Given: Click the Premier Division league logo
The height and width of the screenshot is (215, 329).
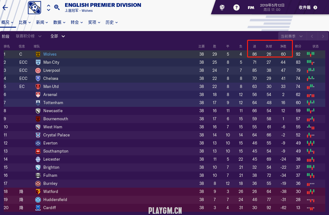Looking at the screenshot, I should coord(34,8).
